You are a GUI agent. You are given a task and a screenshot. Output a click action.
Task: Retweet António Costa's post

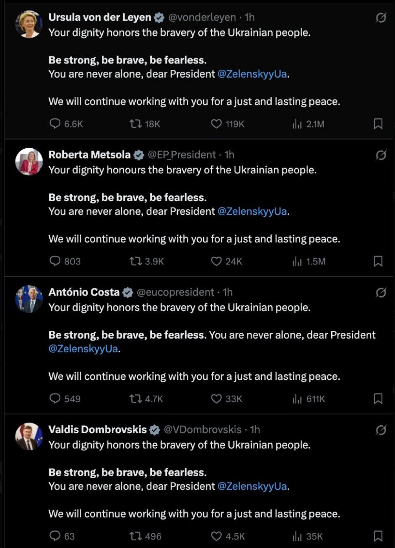coord(136,399)
